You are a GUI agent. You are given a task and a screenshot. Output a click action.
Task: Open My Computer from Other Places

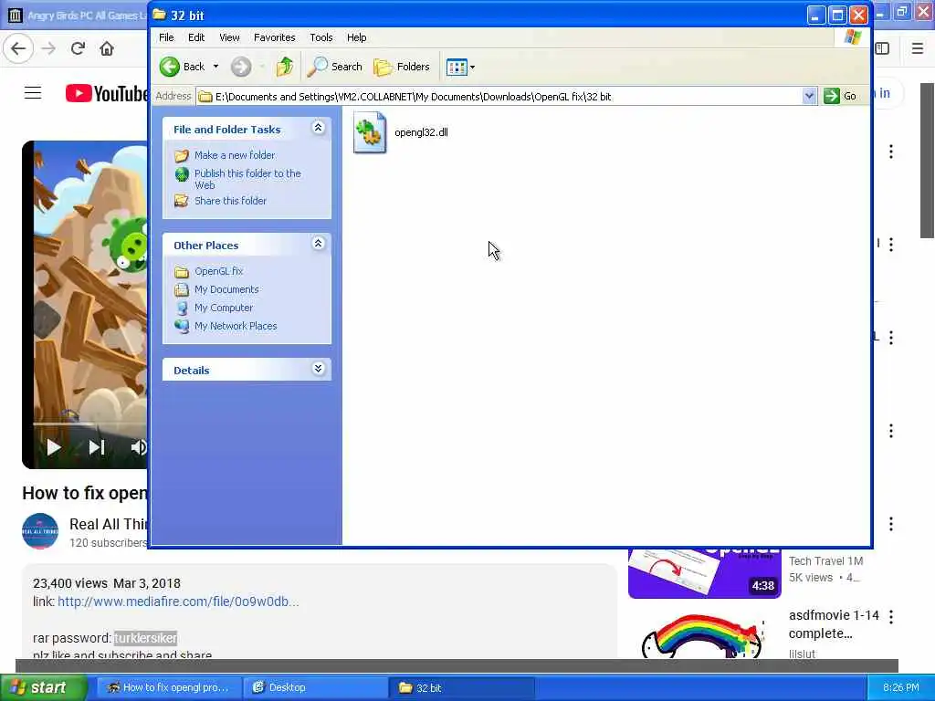224,308
